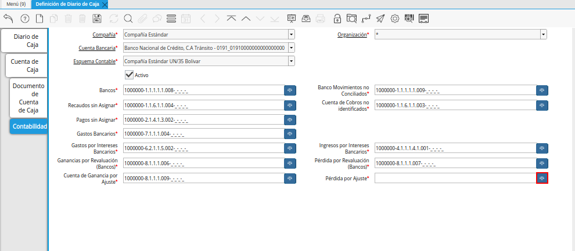Image resolution: width=575 pixels, height=251 pixels.
Task: Click the refresh arrows icon
Action: [x=114, y=19]
